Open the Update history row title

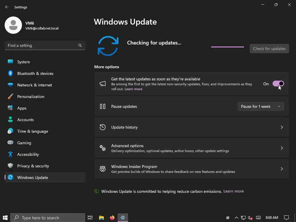124,127
